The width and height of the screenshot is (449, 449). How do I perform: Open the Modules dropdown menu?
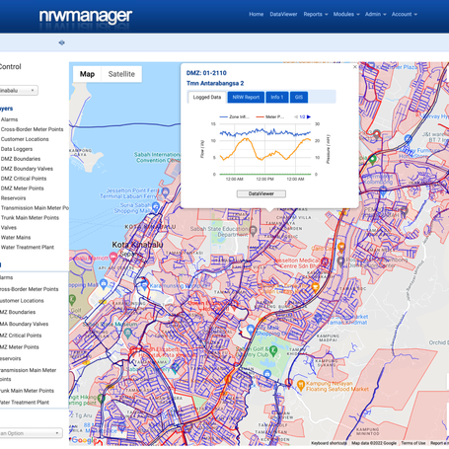(x=346, y=14)
